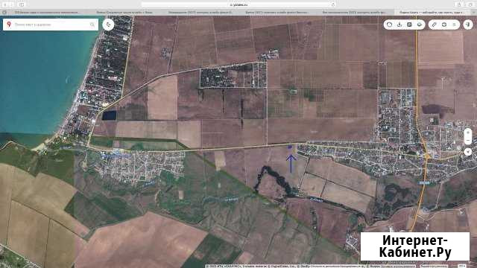This screenshot has height=268, width=477.
Task: Click the login profile button at top right
Action: 468,25
